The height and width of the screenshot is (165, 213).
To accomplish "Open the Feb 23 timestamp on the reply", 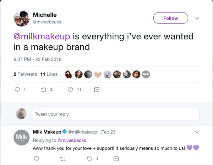I will (x=108, y=132).
